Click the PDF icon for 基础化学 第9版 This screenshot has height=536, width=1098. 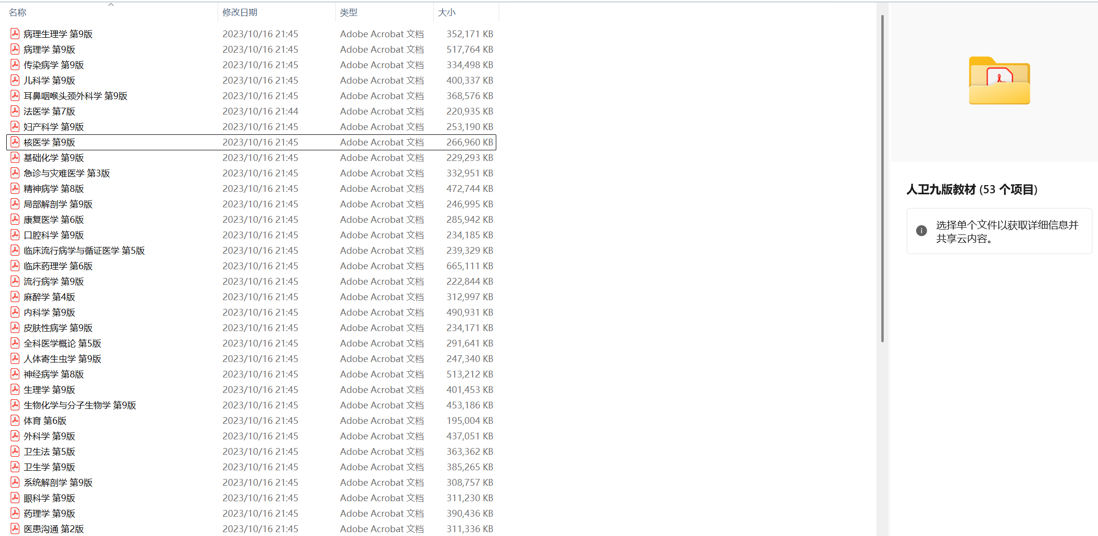pos(15,158)
